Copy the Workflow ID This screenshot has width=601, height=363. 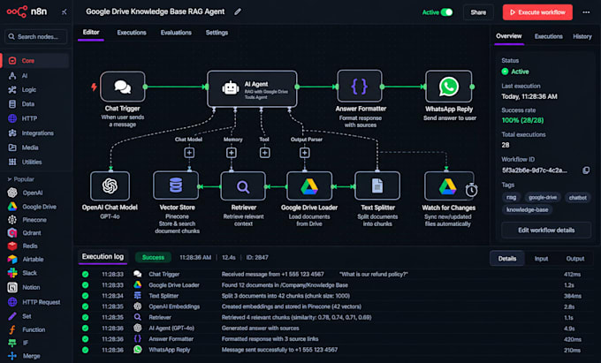586,170
